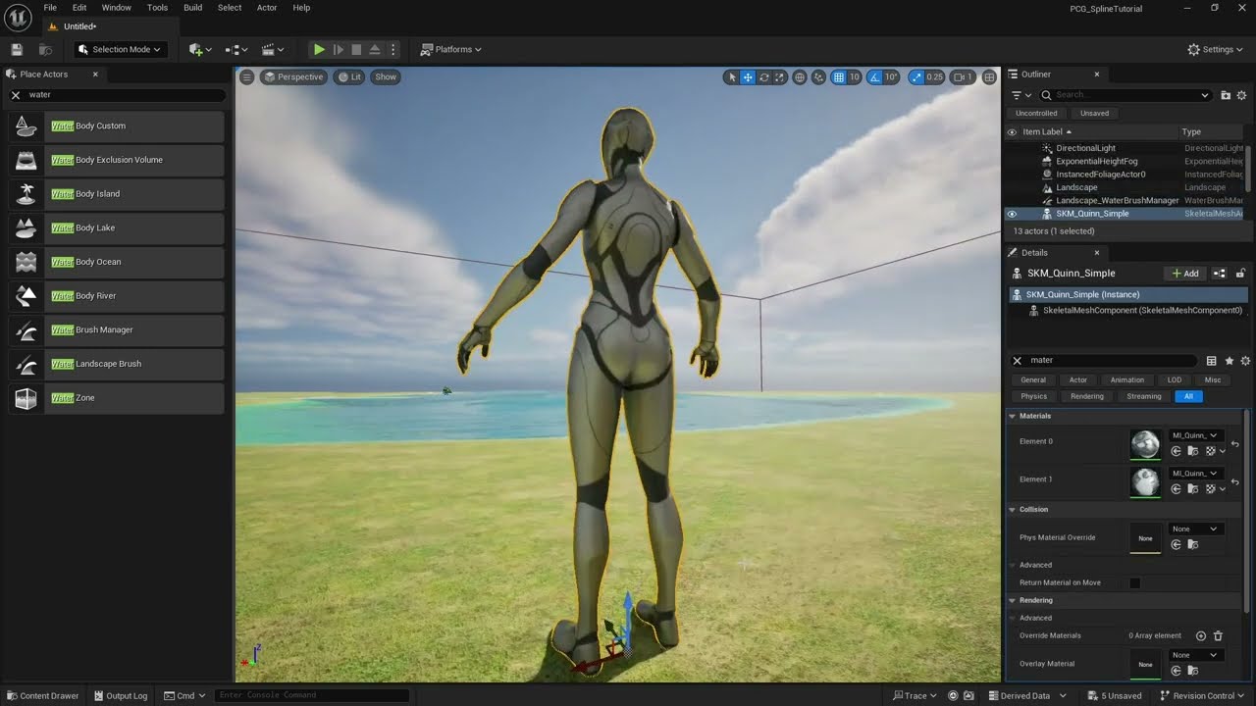Viewport: 1256px width, 706px height.
Task: Open the Build menu
Action: 193,8
